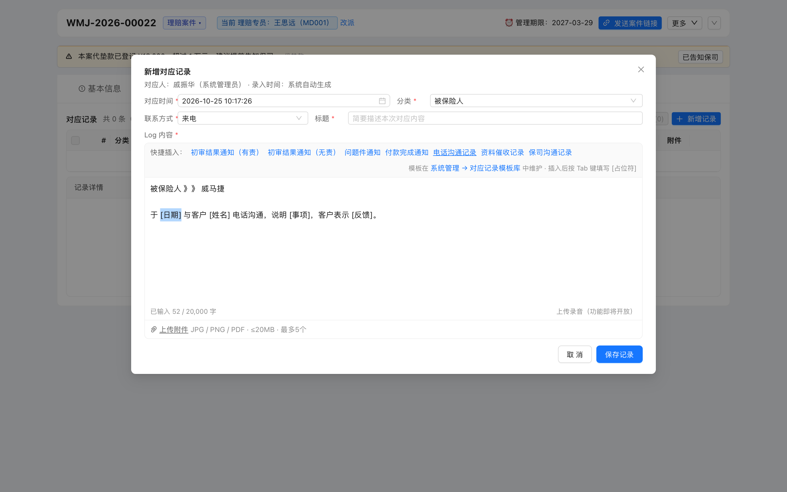Click the 上传录音（功能即将开放） text
This screenshot has height=492, width=787.
pos(596,311)
